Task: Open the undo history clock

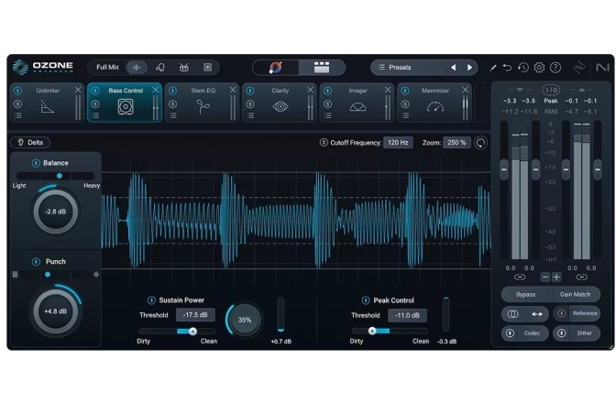Action: pos(522,68)
